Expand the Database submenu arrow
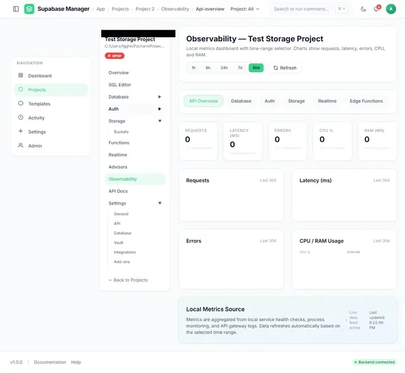This screenshot has width=405, height=373. (159, 97)
